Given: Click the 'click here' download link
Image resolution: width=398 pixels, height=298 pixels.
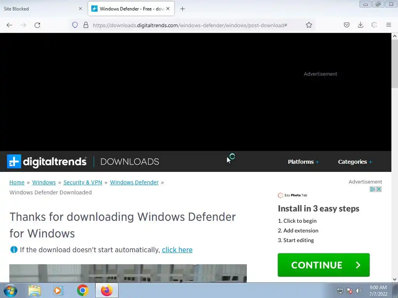Looking at the screenshot, I should tap(177, 250).
